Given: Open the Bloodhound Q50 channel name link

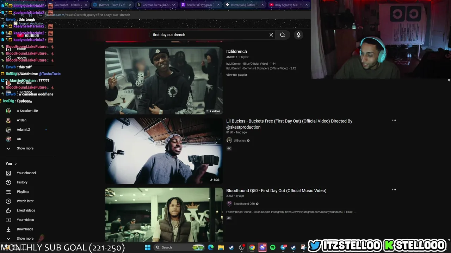Looking at the screenshot, I should 244,204.
